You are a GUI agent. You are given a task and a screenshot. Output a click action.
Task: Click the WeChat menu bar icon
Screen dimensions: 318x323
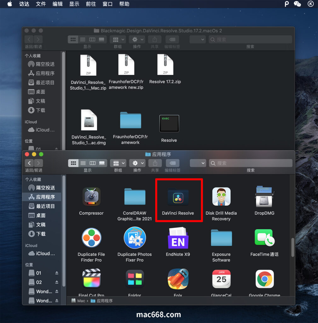(297, 4)
